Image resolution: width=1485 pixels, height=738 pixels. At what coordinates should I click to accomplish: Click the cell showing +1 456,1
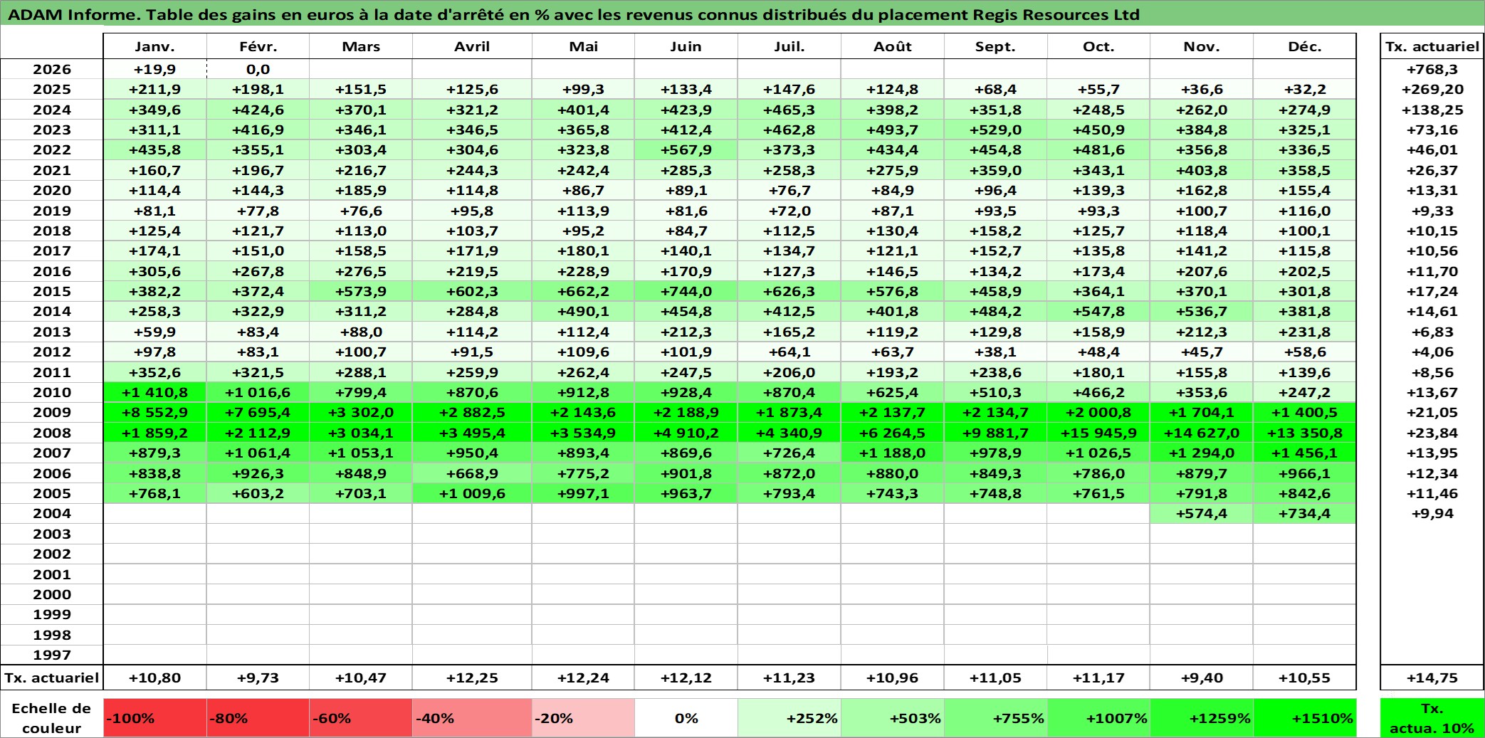pos(1304,453)
